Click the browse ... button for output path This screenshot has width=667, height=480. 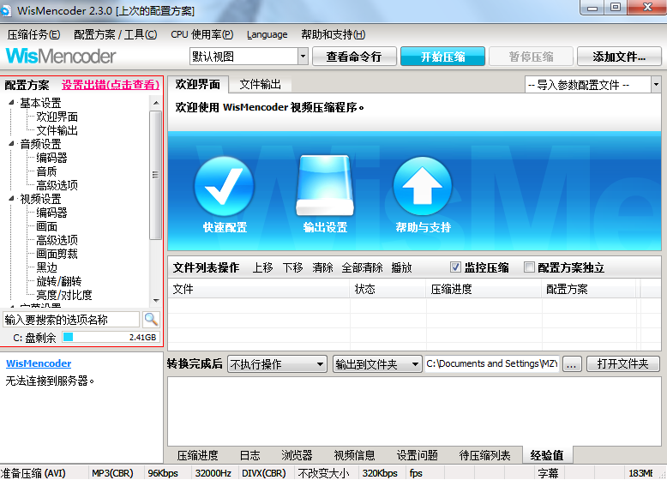tap(572, 364)
